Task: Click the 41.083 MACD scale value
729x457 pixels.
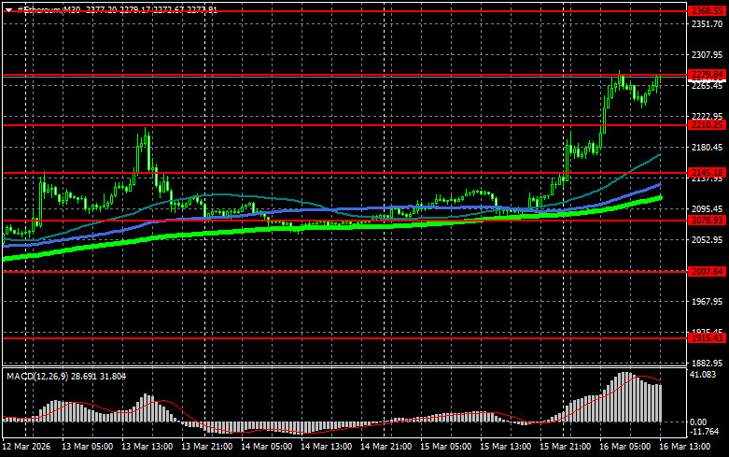Action: point(703,374)
